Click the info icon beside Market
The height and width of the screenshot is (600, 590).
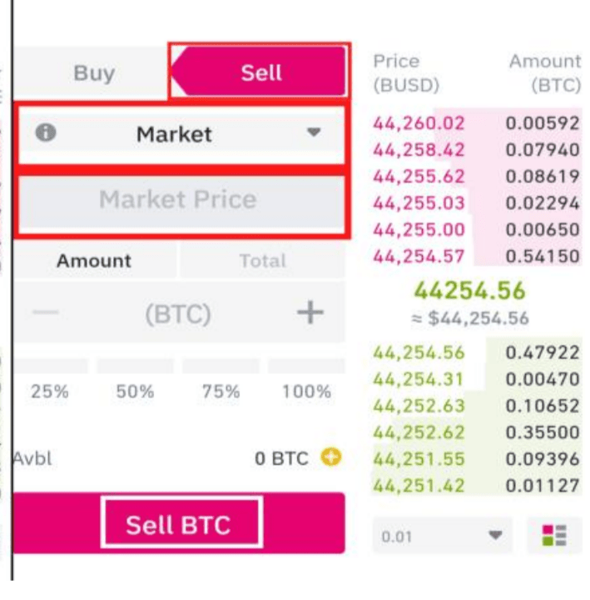46,133
